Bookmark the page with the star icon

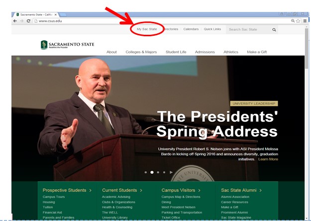298,21
